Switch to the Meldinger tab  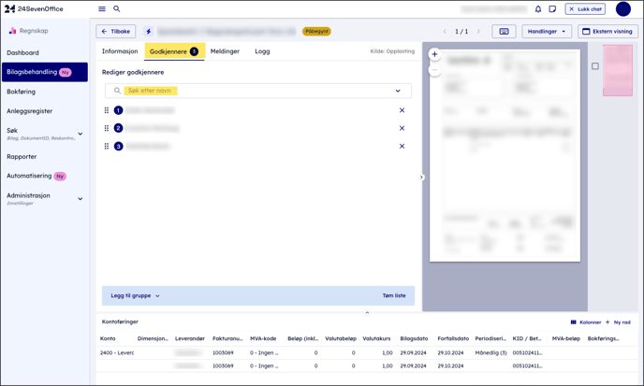225,51
